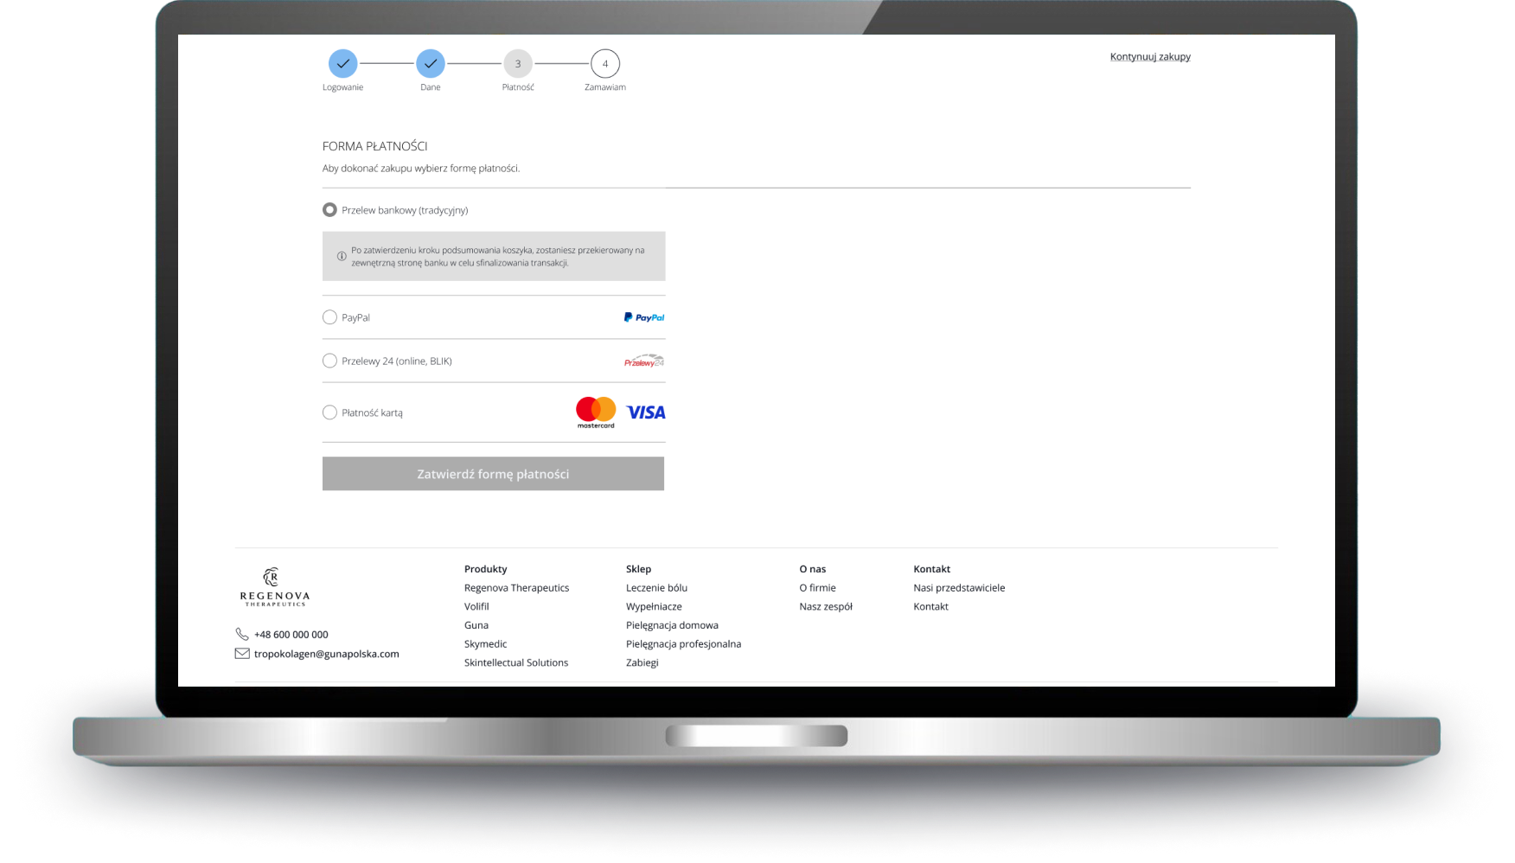Open the Volifil product link
The image size is (1515, 863).
pyautogui.click(x=476, y=606)
